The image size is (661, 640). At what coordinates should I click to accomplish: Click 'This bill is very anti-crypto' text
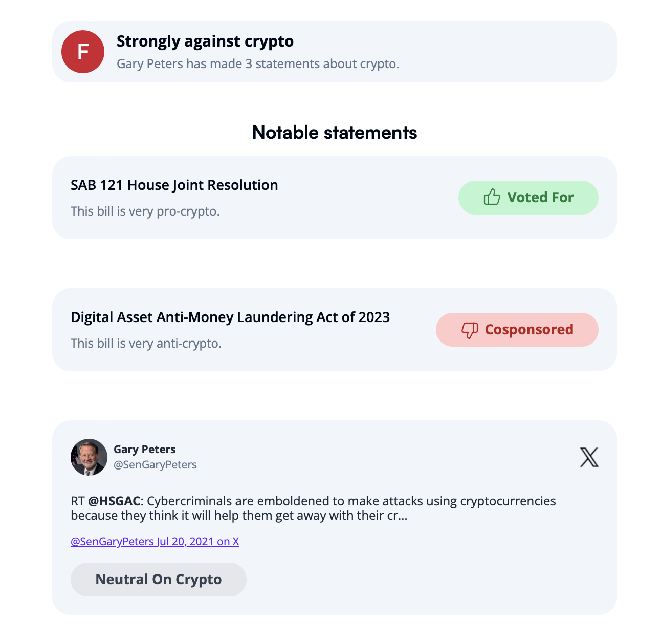[146, 343]
